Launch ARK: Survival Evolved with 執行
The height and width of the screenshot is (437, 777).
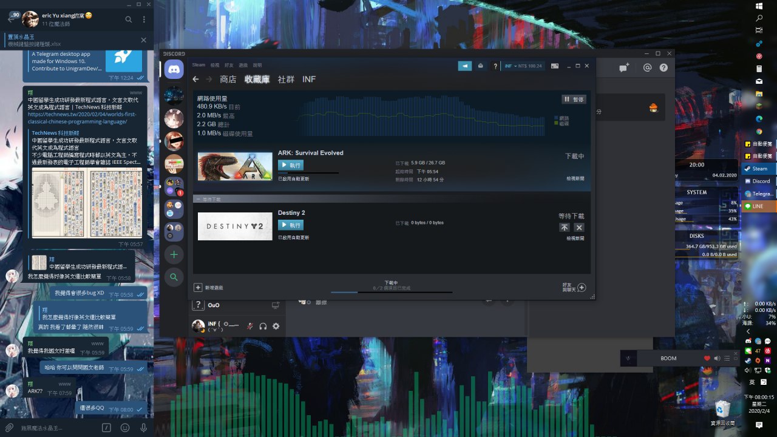[x=290, y=165]
